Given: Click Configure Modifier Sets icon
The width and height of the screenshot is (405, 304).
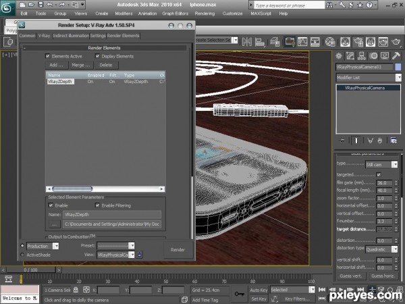Looking at the screenshot, I should tap(394, 141).
